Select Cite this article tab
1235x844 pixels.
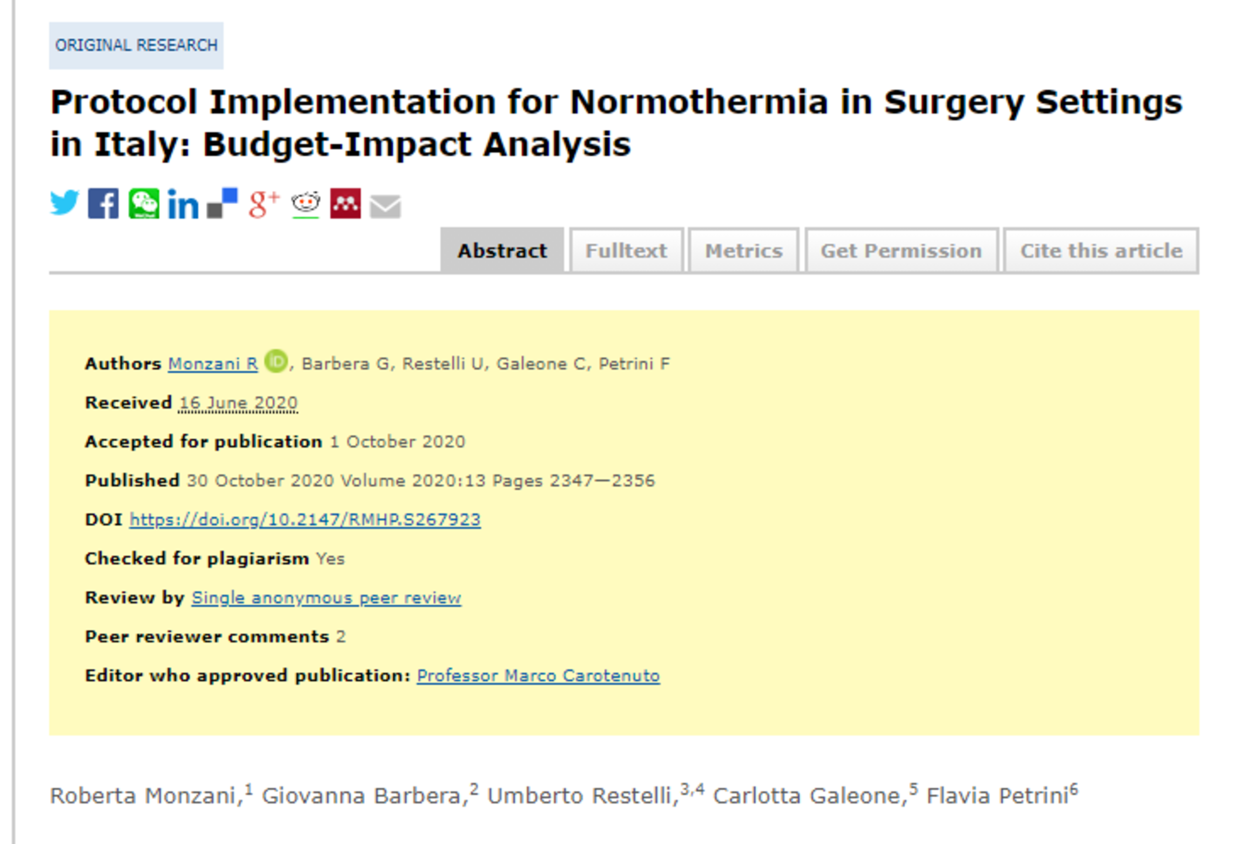[x=1101, y=251]
